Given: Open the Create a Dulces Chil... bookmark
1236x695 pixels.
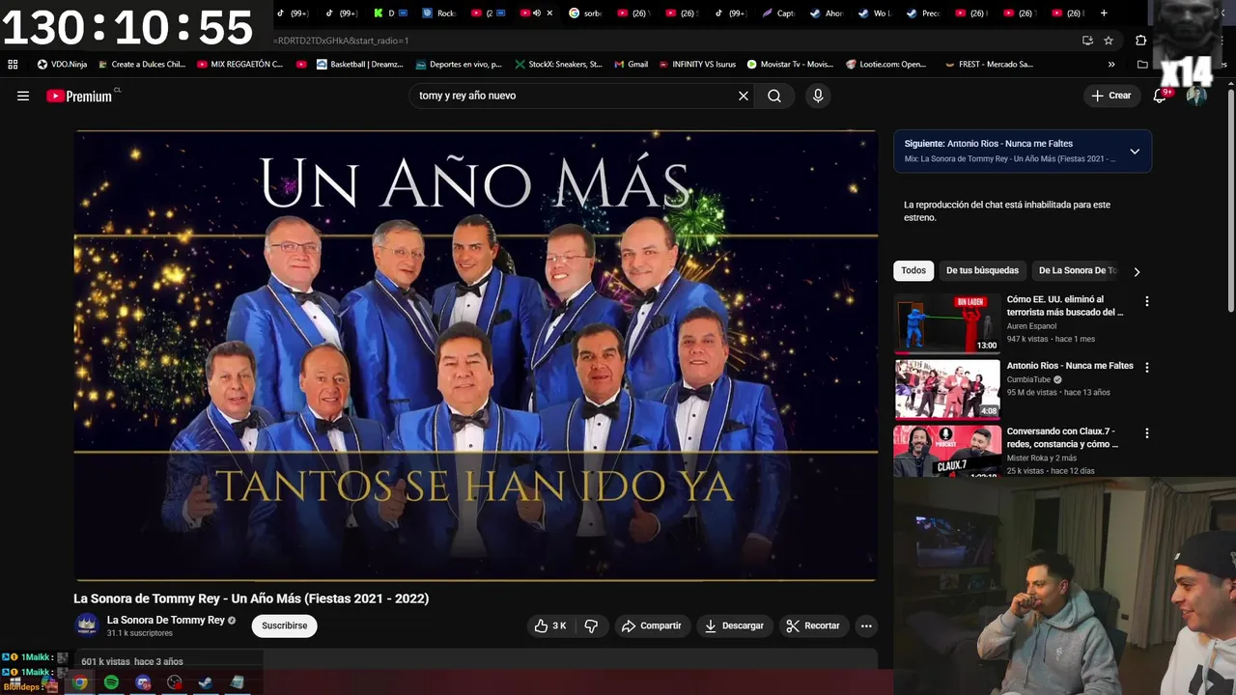Looking at the screenshot, I should (141, 65).
